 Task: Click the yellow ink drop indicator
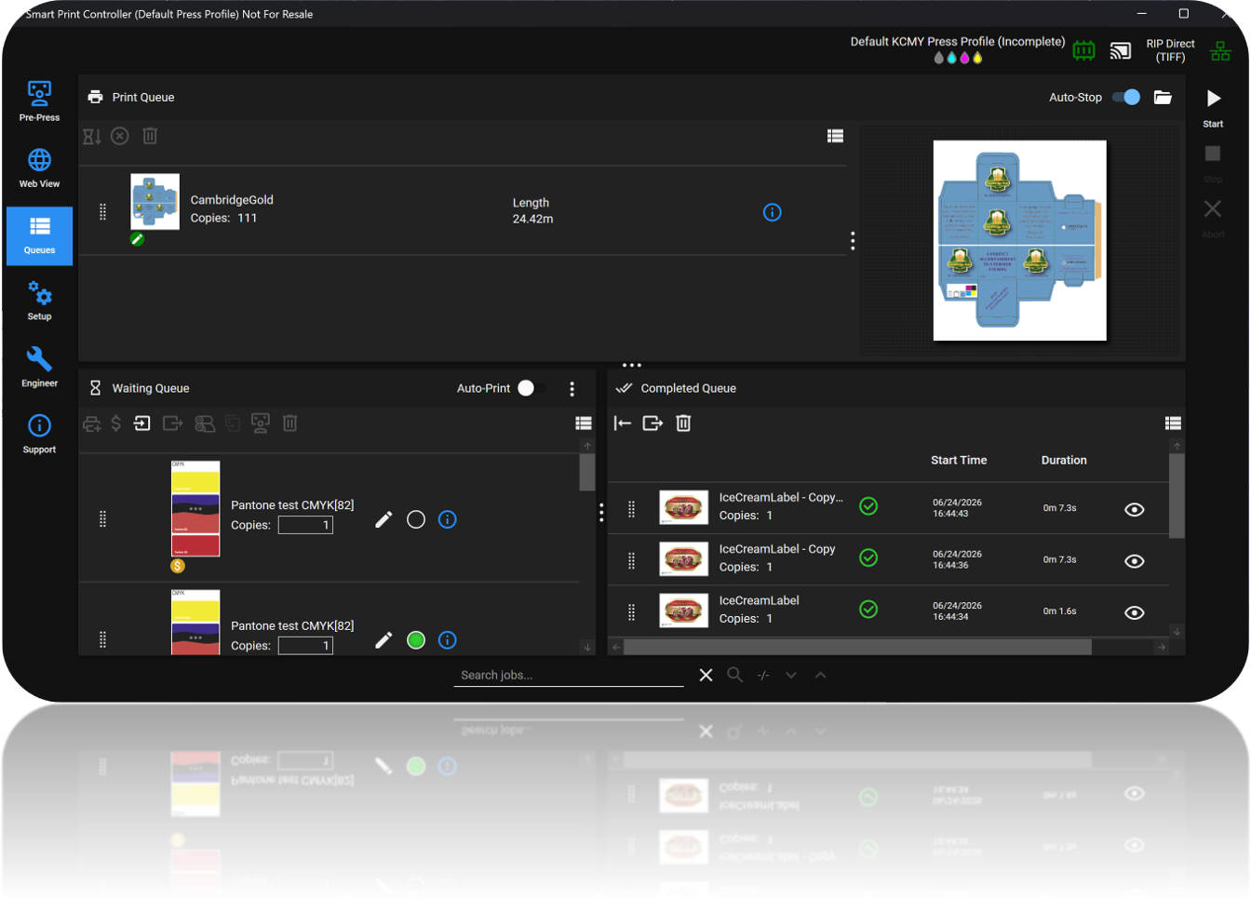click(x=977, y=58)
